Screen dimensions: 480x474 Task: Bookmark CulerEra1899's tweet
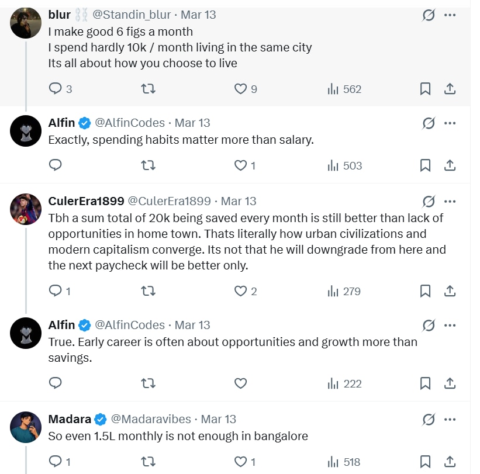pyautogui.click(x=426, y=291)
